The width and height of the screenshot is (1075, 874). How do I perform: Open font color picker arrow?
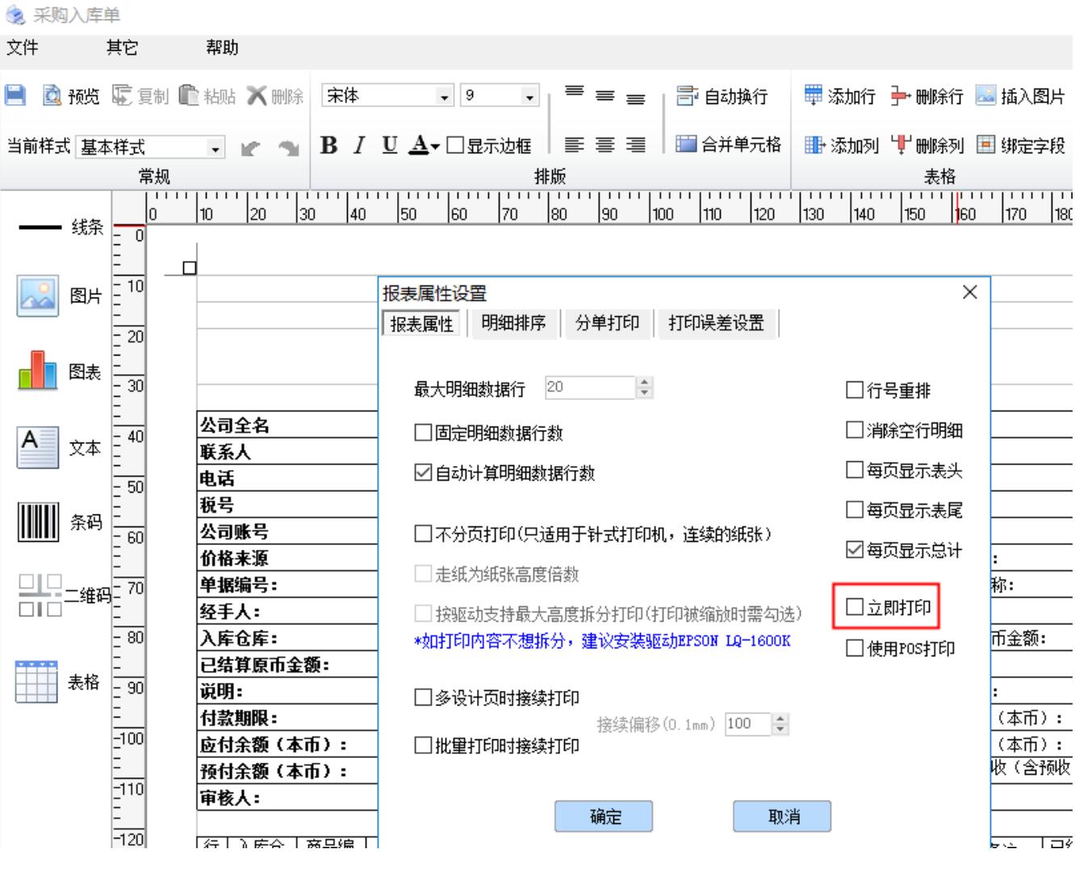[x=435, y=146]
